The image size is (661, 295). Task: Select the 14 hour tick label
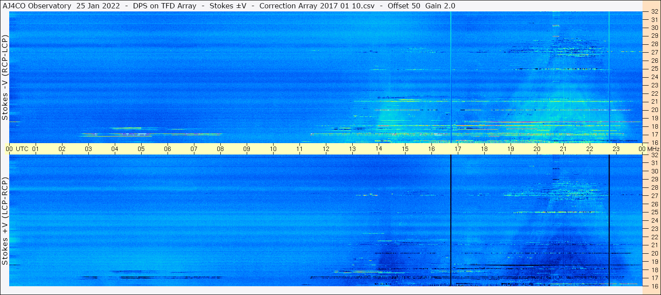tap(379, 149)
